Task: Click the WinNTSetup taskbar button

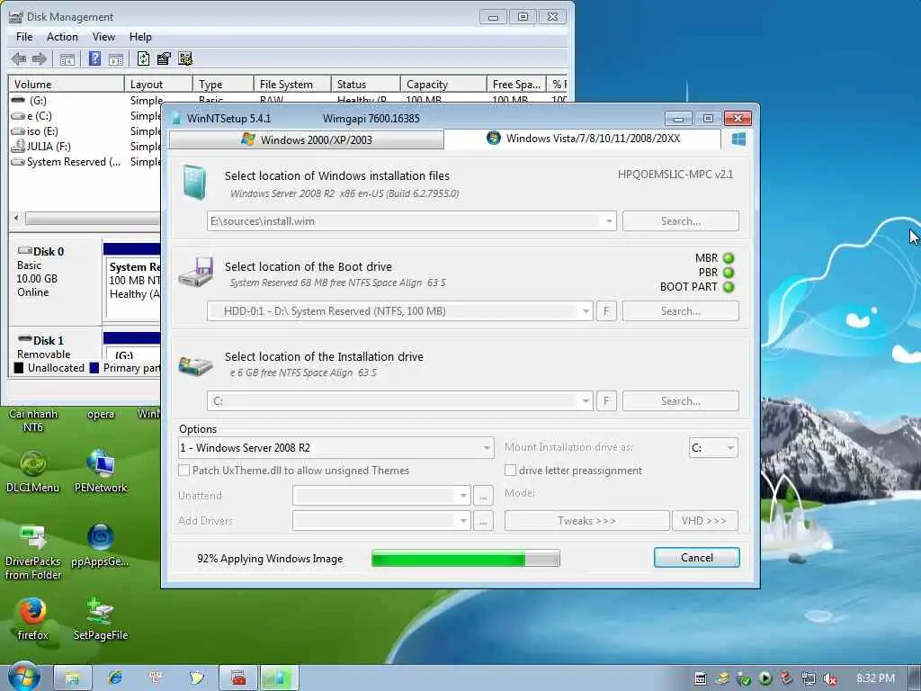Action: 280,678
